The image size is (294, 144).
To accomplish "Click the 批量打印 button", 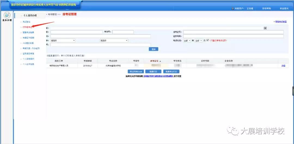I will 153,72.
